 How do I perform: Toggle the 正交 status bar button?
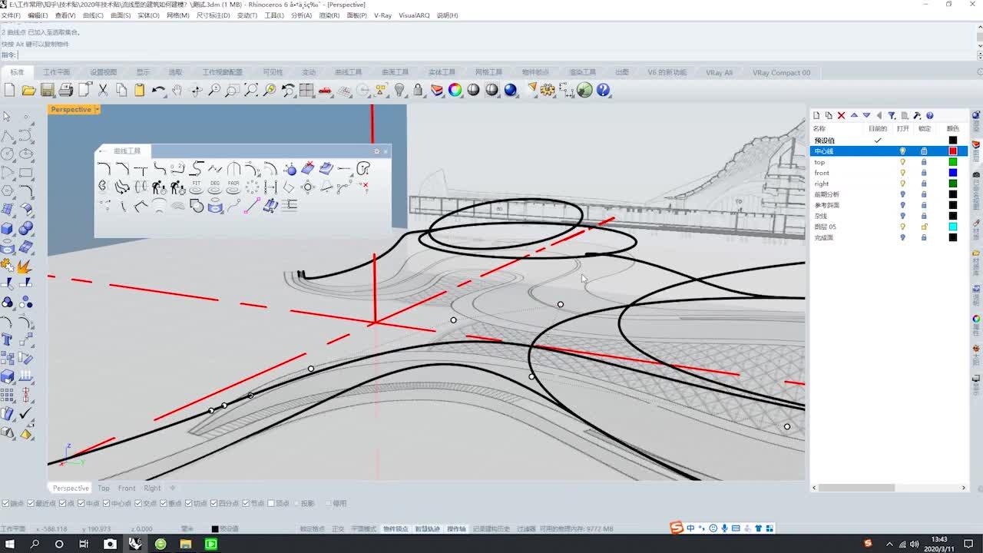[338, 529]
